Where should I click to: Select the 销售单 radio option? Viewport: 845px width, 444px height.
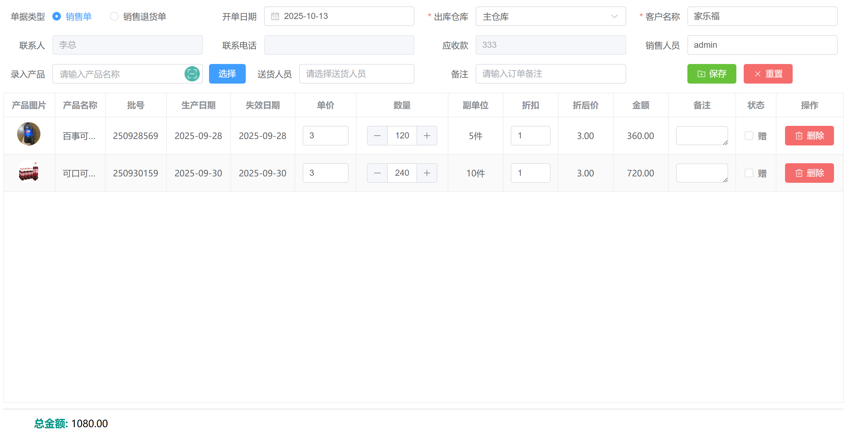57,16
